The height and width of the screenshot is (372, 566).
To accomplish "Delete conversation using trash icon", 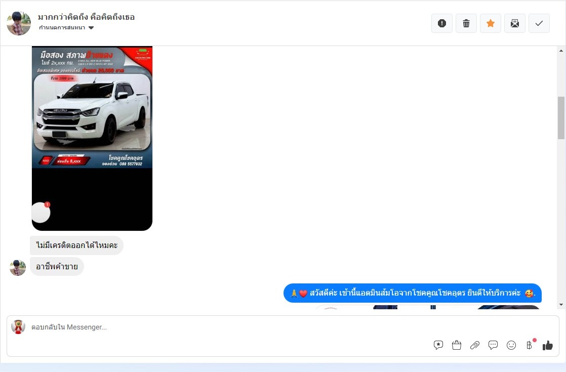I will (466, 23).
